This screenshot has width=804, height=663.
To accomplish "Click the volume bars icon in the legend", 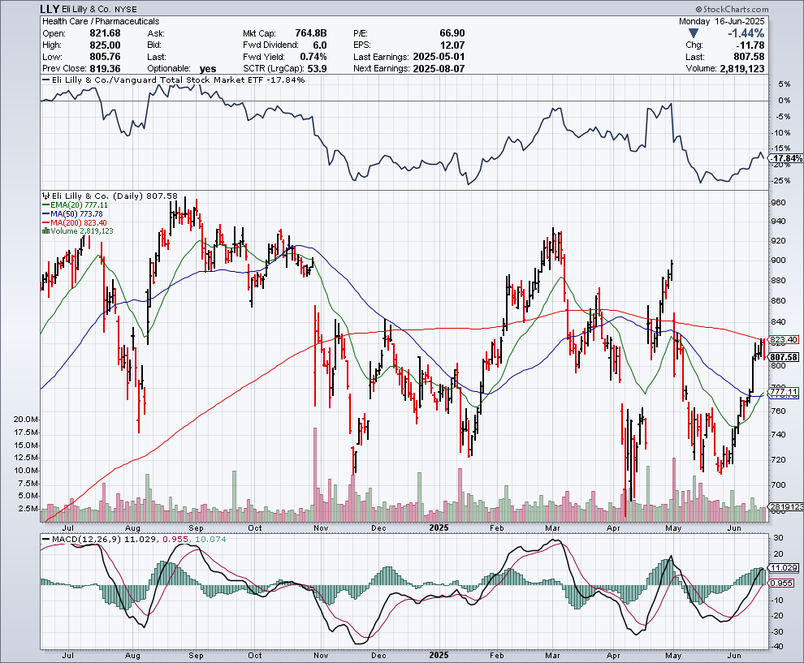I will [45, 231].
